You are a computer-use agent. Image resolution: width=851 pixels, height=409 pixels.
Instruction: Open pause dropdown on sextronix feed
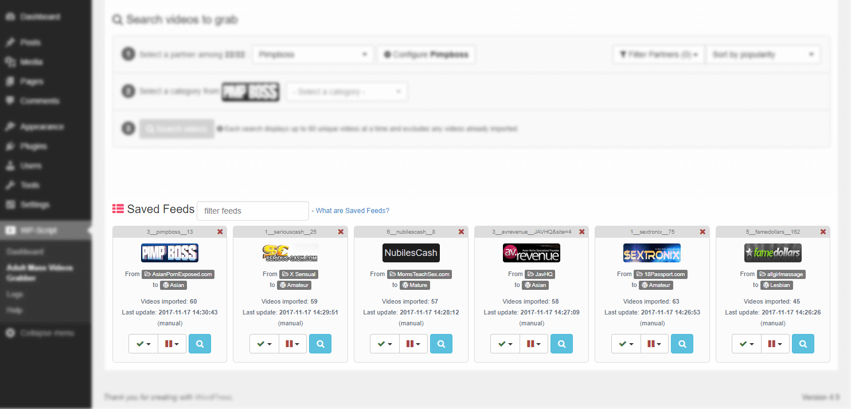coord(654,344)
